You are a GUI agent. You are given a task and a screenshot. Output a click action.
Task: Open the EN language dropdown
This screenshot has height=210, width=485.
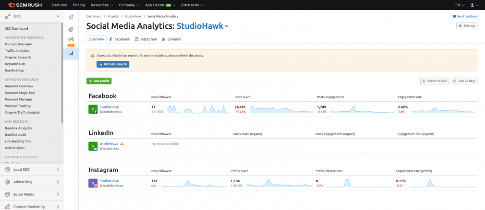460,5
